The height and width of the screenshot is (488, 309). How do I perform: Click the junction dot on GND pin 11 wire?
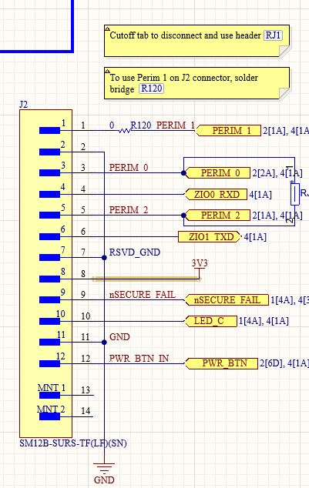[x=104, y=343]
